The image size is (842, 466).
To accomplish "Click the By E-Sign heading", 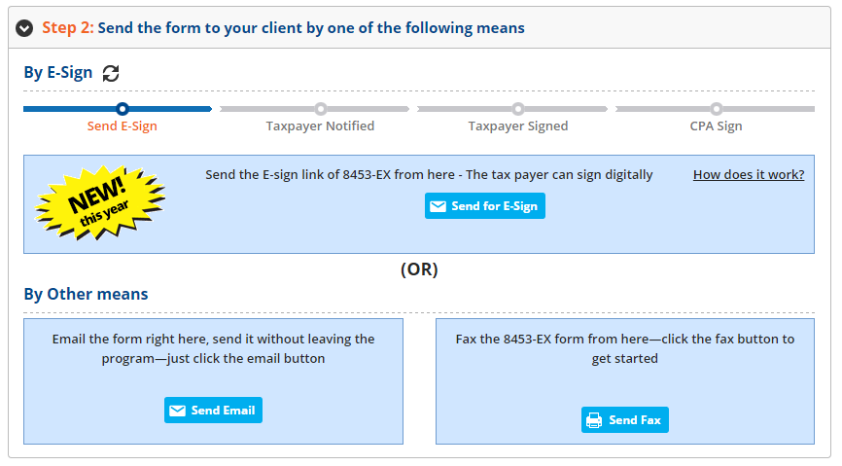I will tap(58, 73).
